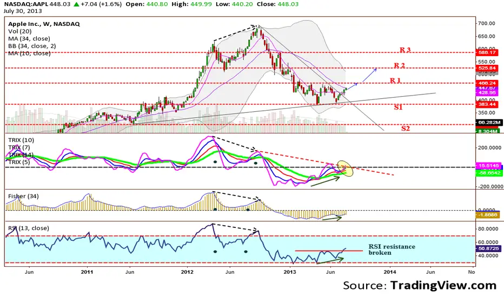Click the 700.00 price axis label
The height and width of the screenshot is (297, 504).
click(487, 23)
